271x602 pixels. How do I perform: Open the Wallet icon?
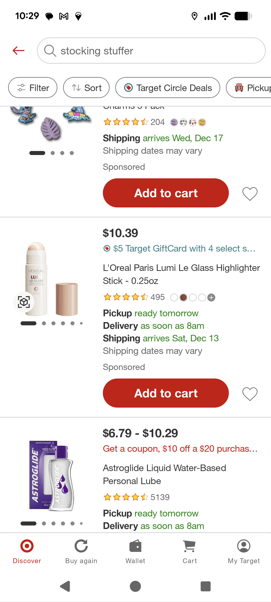point(135,551)
